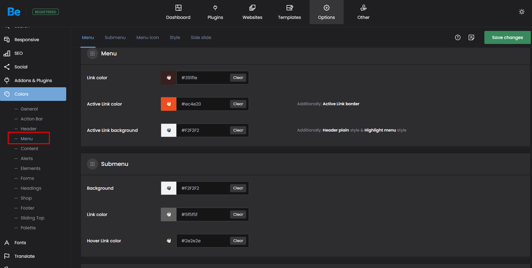532x268 pixels.
Task: Click the Be logo
Action: coord(14,12)
